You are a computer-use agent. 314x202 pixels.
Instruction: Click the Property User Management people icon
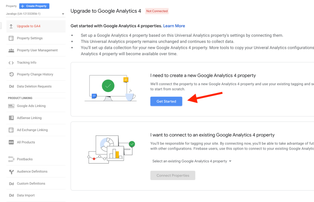pyautogui.click(x=11, y=51)
